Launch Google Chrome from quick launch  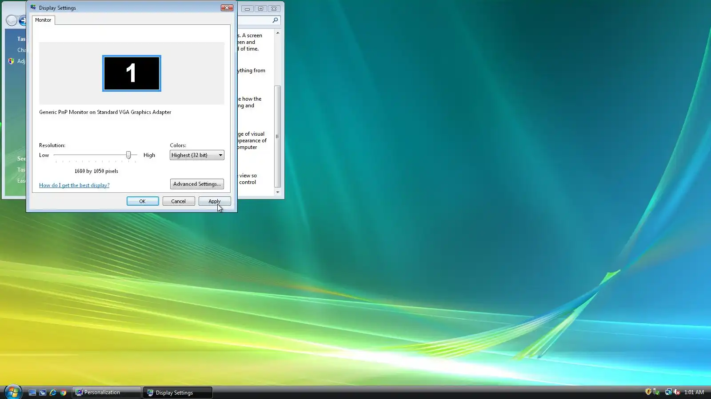coord(64,392)
